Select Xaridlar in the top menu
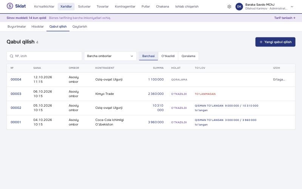 point(66,6)
